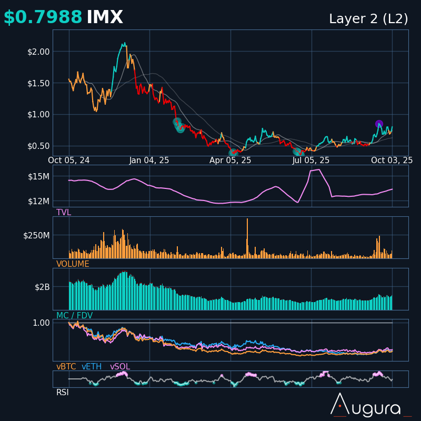
Task: Click the Oct 03, 25 date label
Action: point(392,161)
